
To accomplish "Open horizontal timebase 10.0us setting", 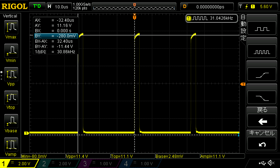I will point(59,7).
